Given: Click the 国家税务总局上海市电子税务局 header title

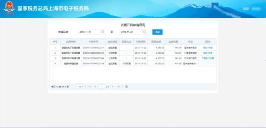Looking at the screenshot, I should click(53, 9).
